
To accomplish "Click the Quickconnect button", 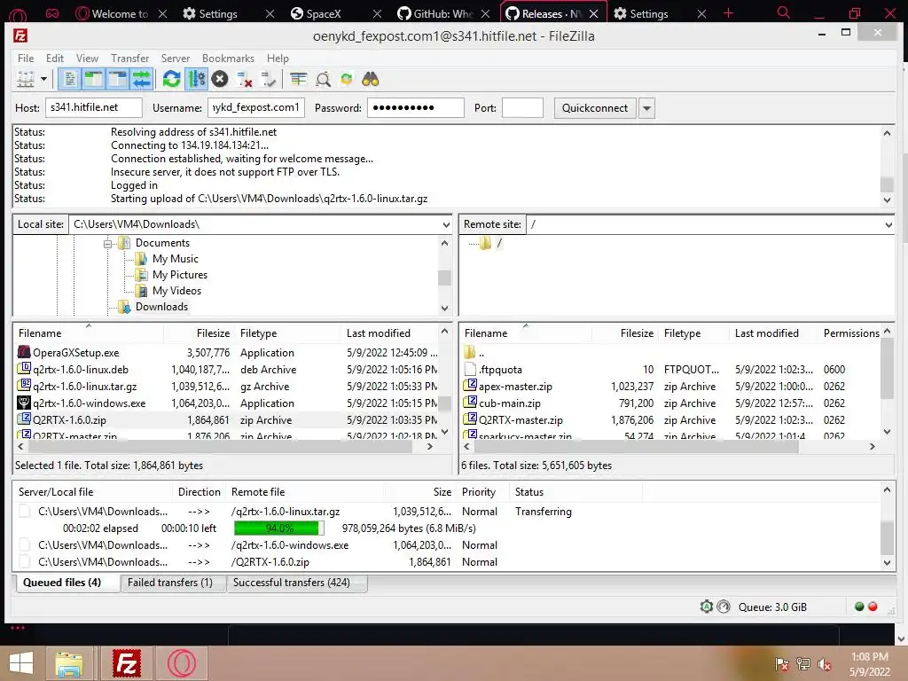I will click(x=595, y=108).
